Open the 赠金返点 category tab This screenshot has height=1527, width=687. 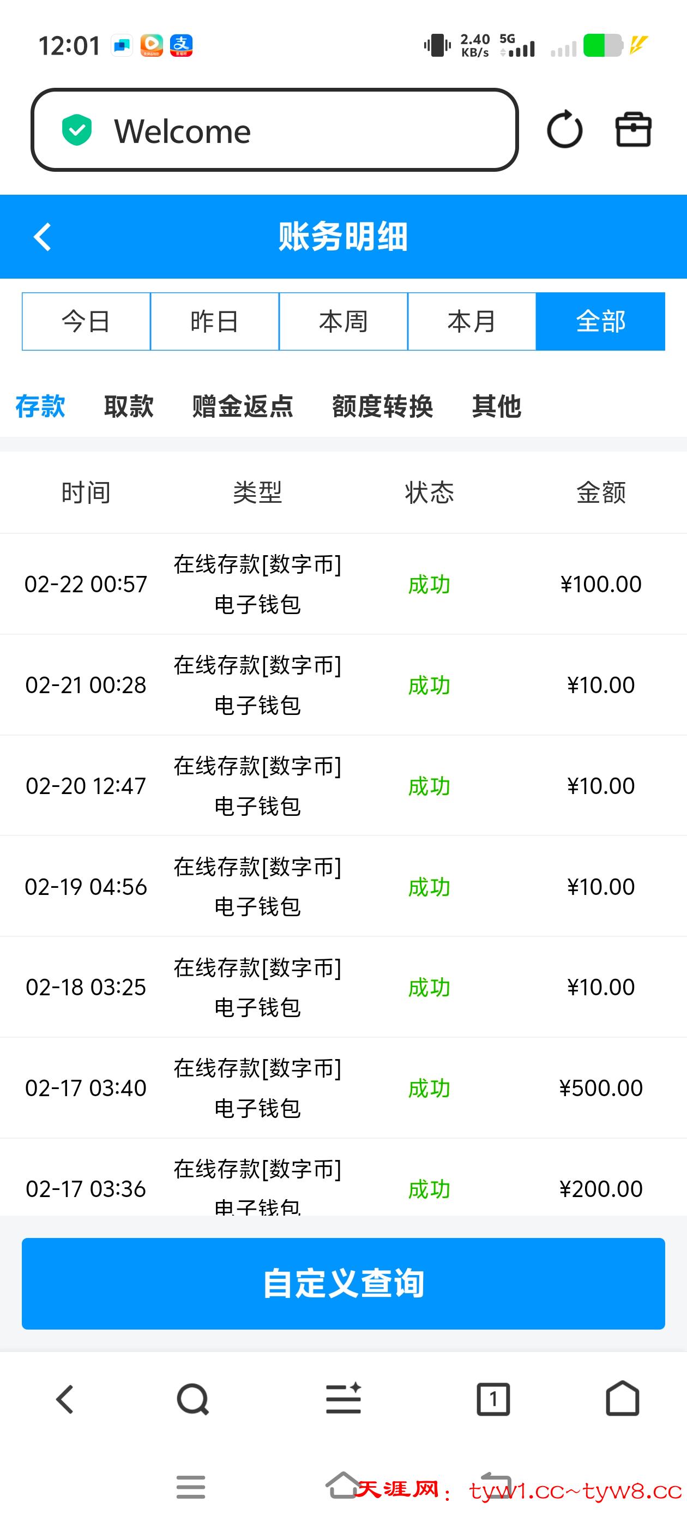pyautogui.click(x=243, y=407)
